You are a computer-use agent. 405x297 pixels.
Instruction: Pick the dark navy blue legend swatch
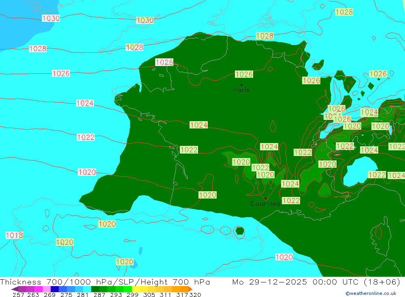tap(55, 289)
